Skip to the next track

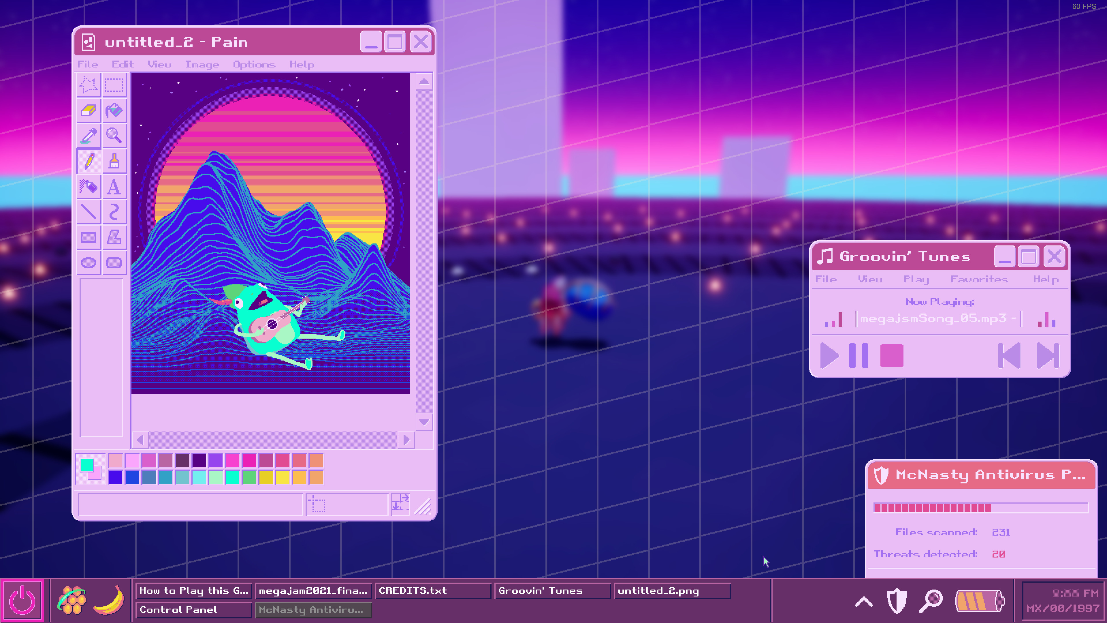point(1048,356)
